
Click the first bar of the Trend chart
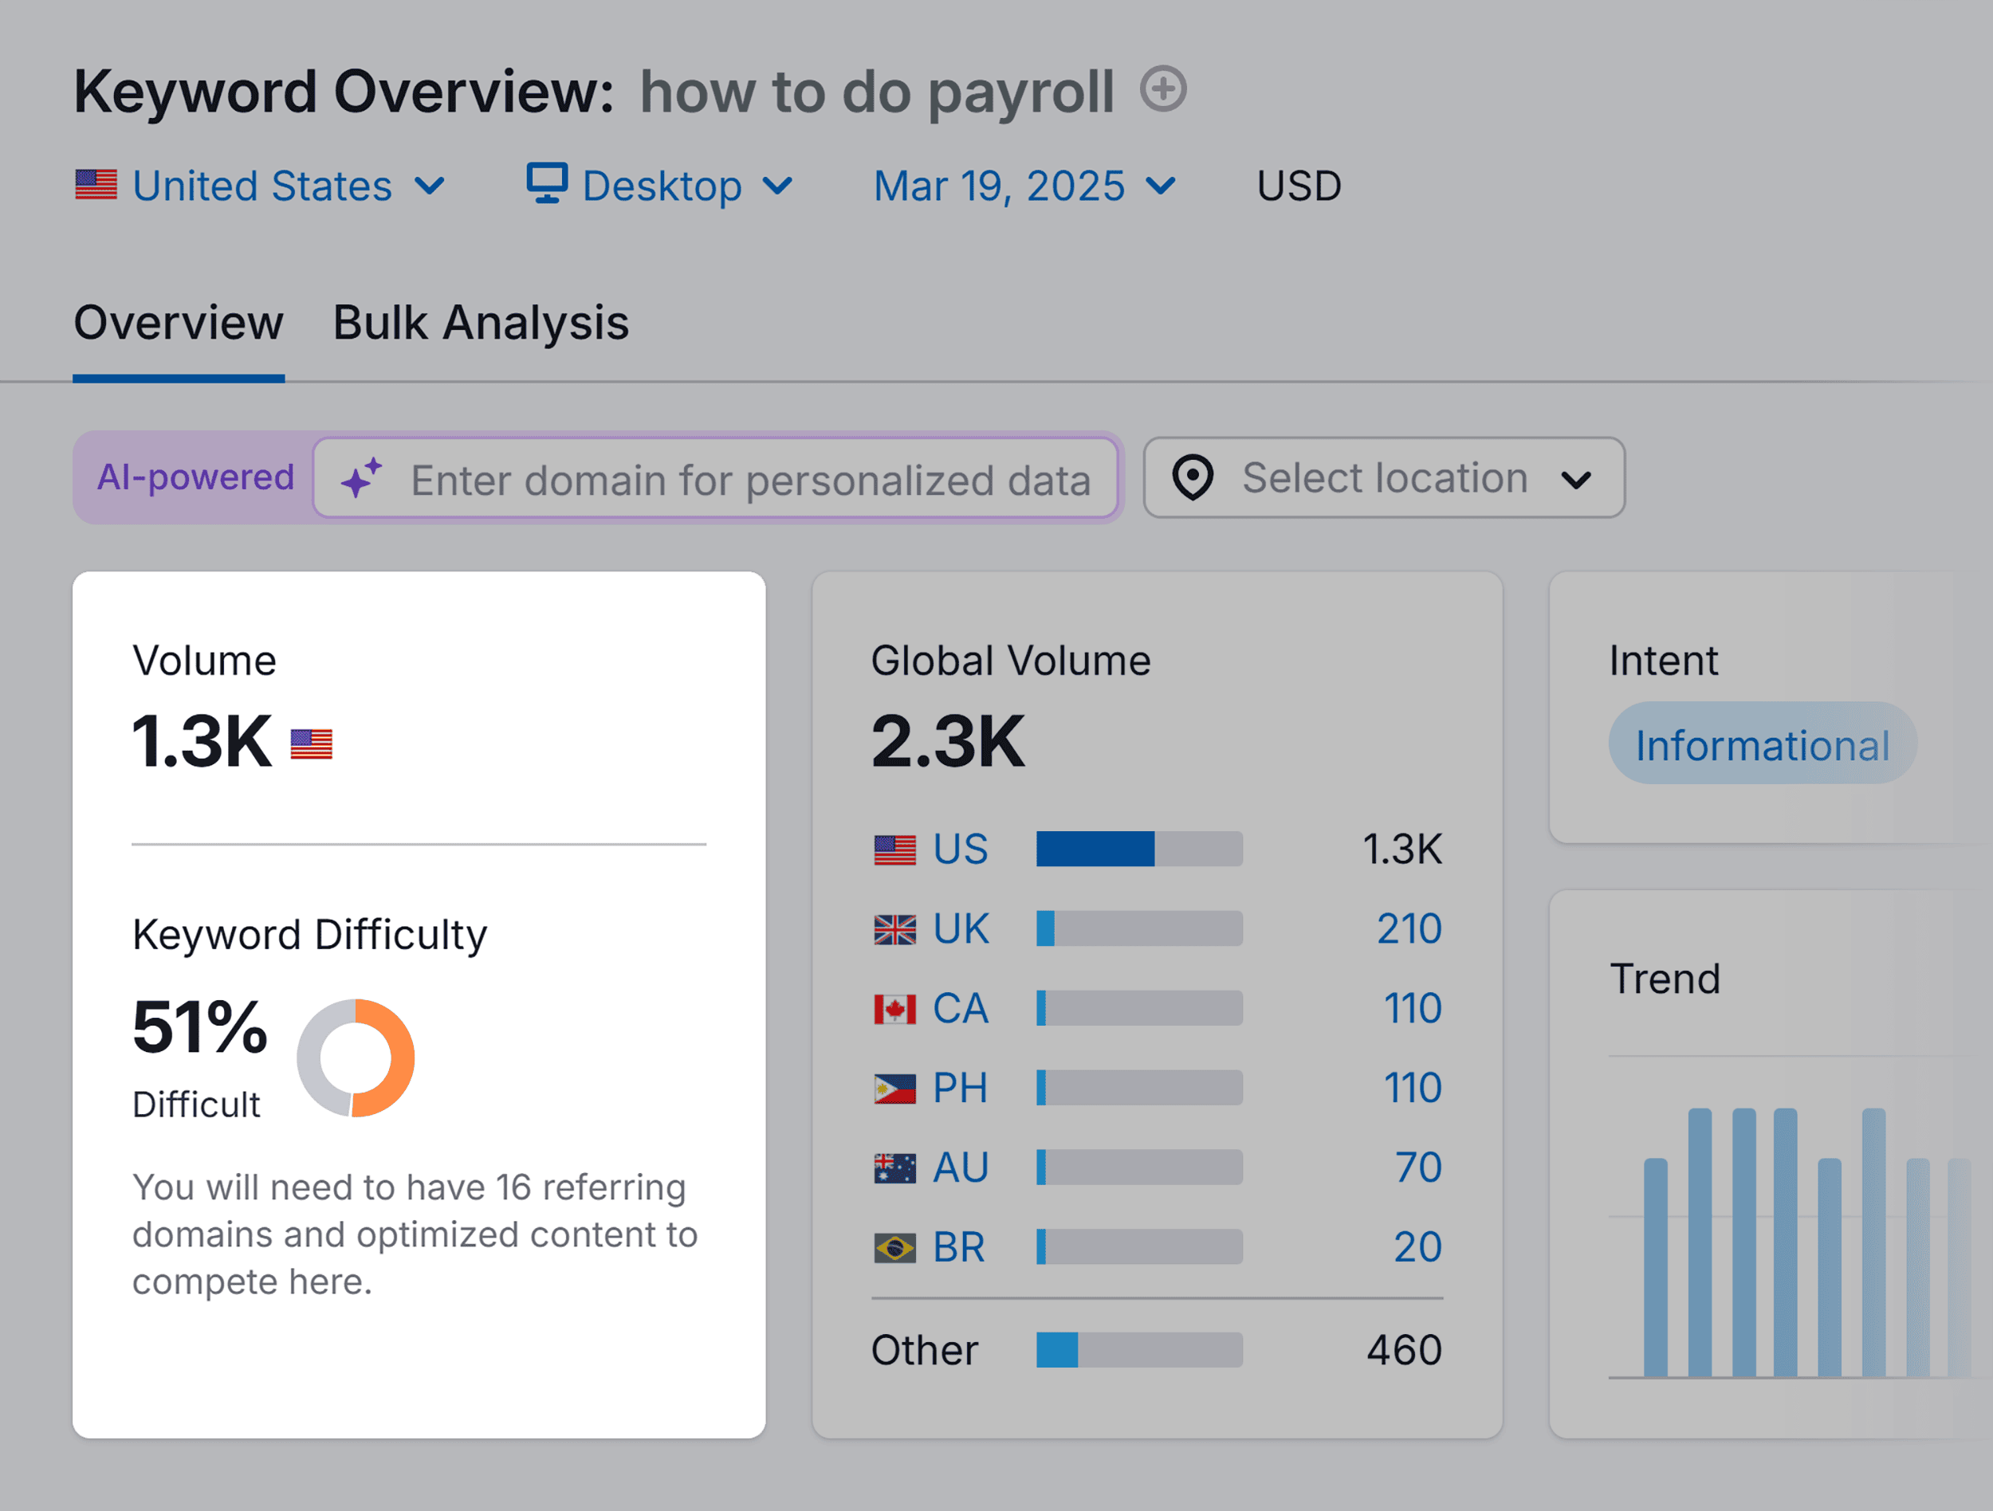click(1655, 1267)
